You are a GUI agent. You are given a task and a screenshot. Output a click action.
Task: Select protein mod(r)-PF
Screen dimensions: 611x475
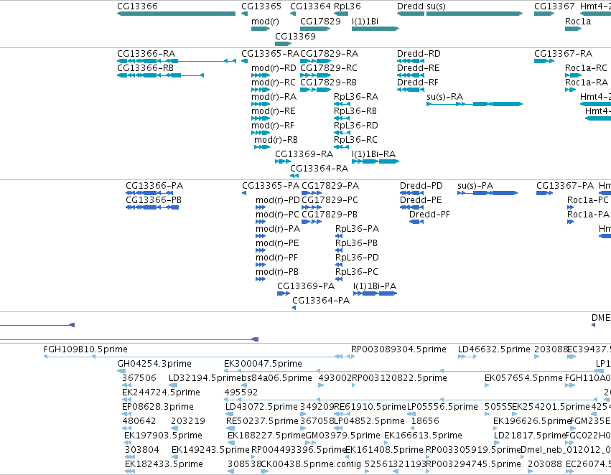point(261,265)
